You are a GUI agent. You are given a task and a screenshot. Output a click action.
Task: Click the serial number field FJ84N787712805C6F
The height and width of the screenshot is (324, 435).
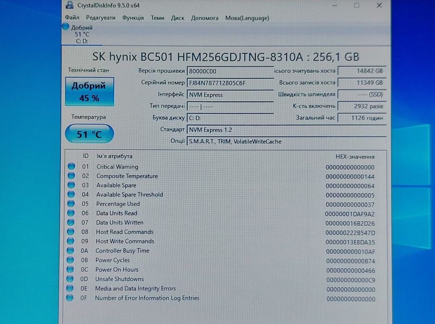click(230, 83)
